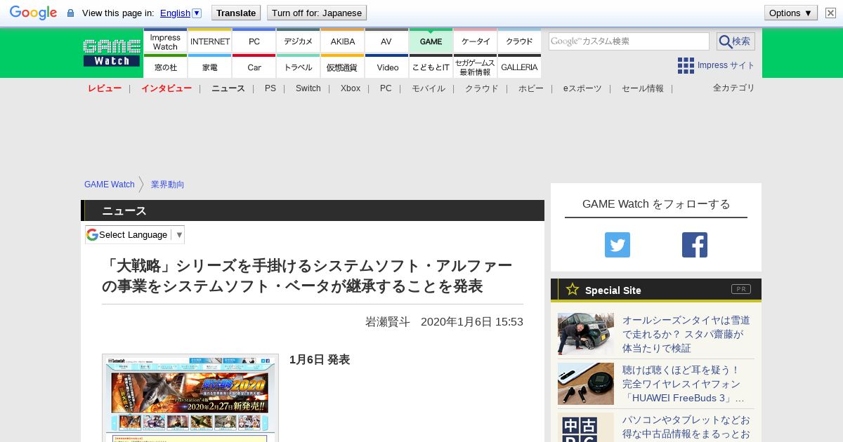Open the レビュー category
The width and height of the screenshot is (843, 442).
(105, 88)
